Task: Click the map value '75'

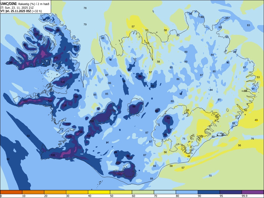Action: point(184,139)
